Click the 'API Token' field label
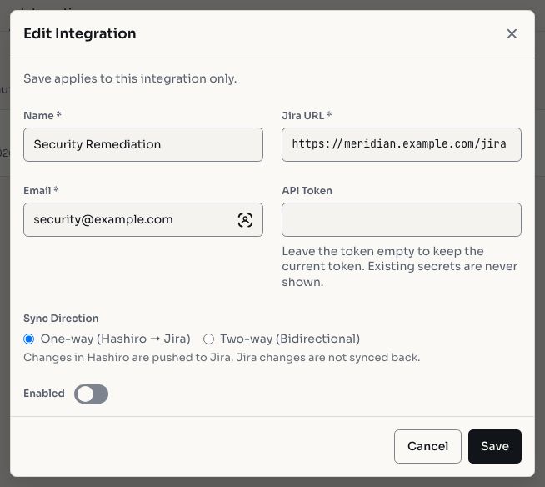 307,191
